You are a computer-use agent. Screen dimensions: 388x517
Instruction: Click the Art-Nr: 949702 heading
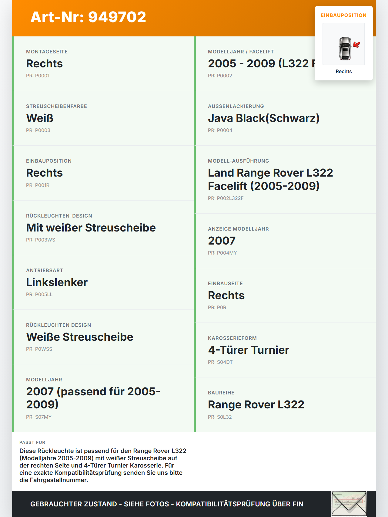(88, 17)
